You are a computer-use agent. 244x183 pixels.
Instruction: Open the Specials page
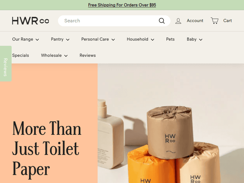coord(20,56)
